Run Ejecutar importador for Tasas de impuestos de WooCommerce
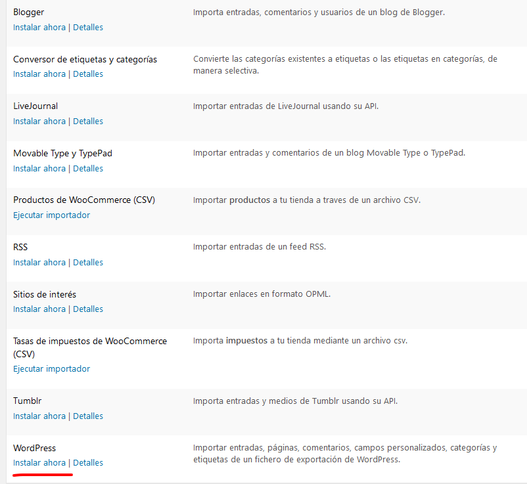Image resolution: width=527 pixels, height=484 pixels. coord(51,369)
